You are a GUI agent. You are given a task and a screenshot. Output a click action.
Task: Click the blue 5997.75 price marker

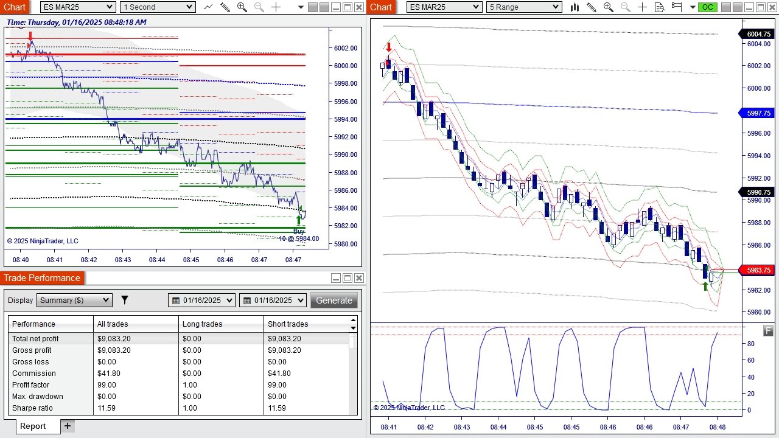click(758, 113)
